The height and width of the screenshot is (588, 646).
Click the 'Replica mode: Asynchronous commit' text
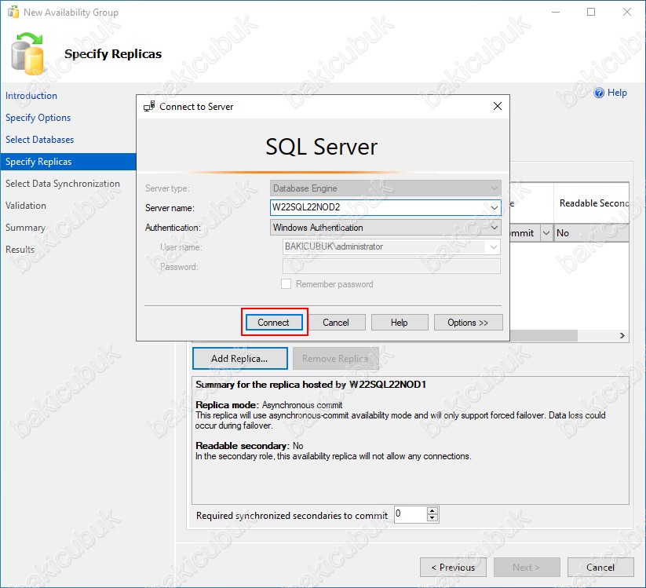coord(268,405)
